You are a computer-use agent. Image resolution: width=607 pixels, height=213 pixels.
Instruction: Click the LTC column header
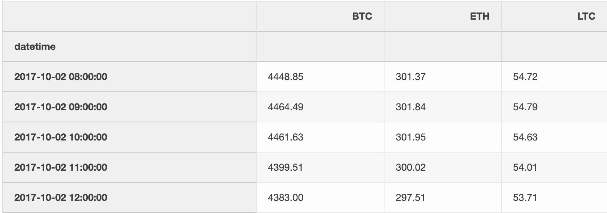click(x=586, y=16)
